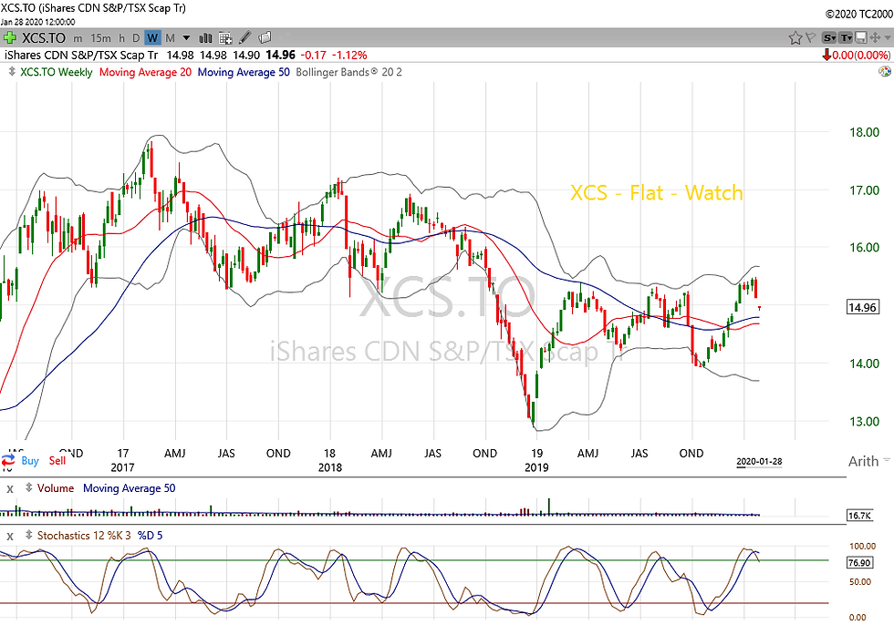Click the move window crosshair icon
Screen dimensions: 894x625
pos(875,38)
